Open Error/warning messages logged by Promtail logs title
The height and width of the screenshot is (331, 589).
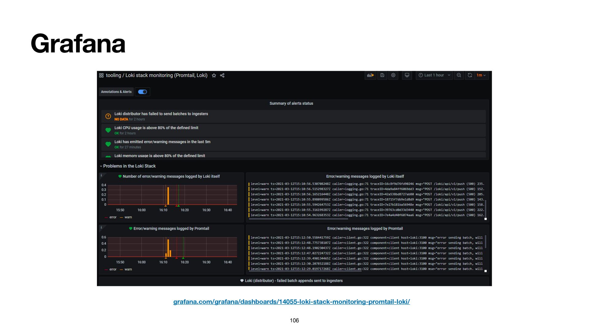tap(365, 229)
